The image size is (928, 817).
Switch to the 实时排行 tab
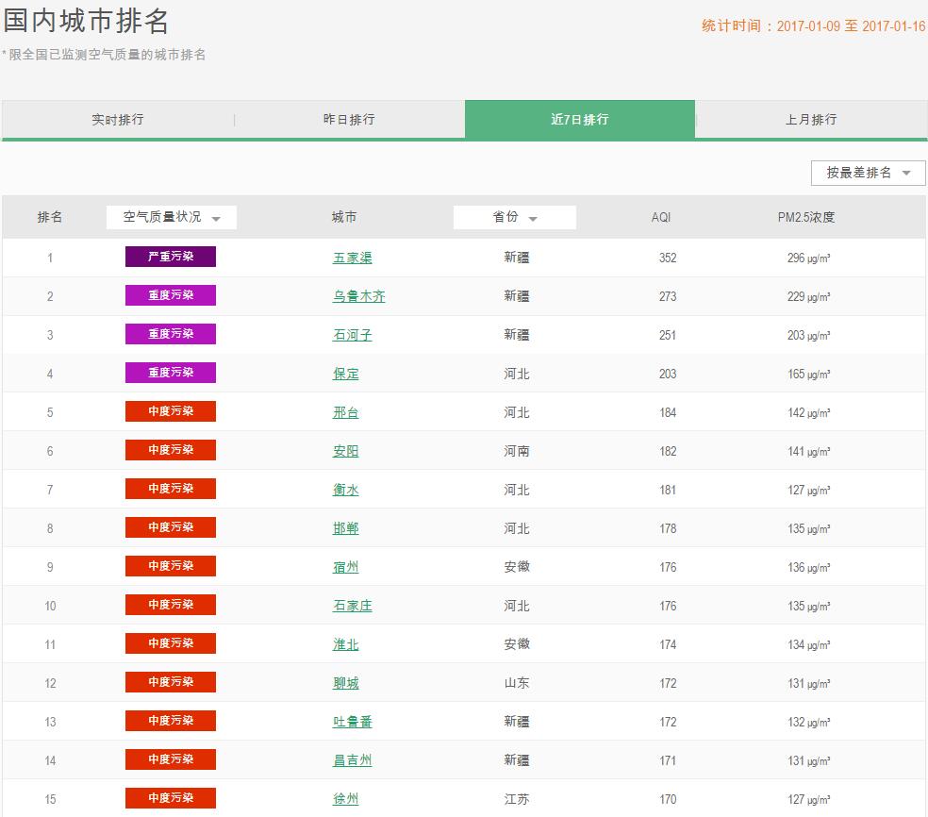coord(115,120)
